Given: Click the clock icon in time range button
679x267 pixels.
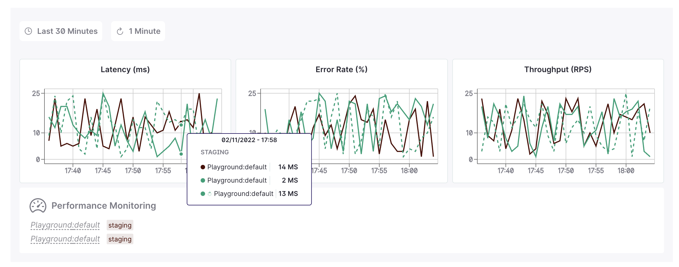Looking at the screenshot, I should point(28,31).
